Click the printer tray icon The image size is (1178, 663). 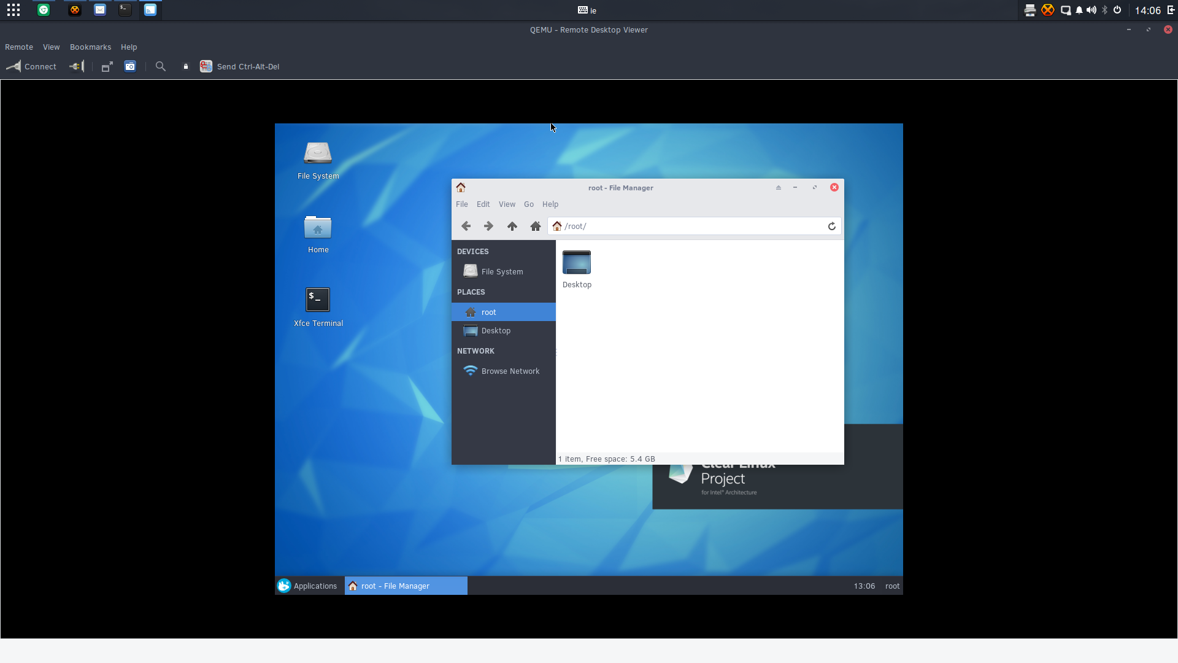(x=1030, y=10)
